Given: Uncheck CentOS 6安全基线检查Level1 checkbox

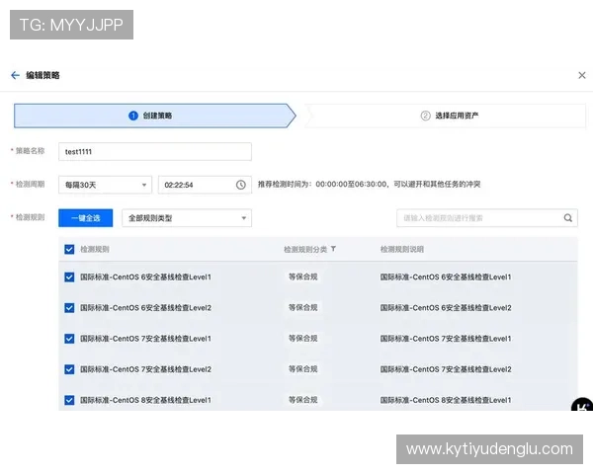Looking at the screenshot, I should tap(69, 277).
